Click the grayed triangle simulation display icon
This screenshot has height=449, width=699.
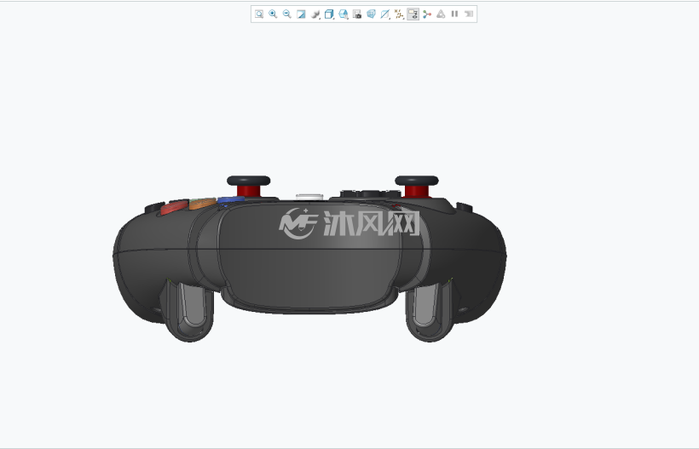click(441, 14)
